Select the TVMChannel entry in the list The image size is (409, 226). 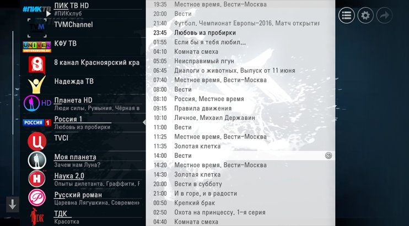coord(73,25)
